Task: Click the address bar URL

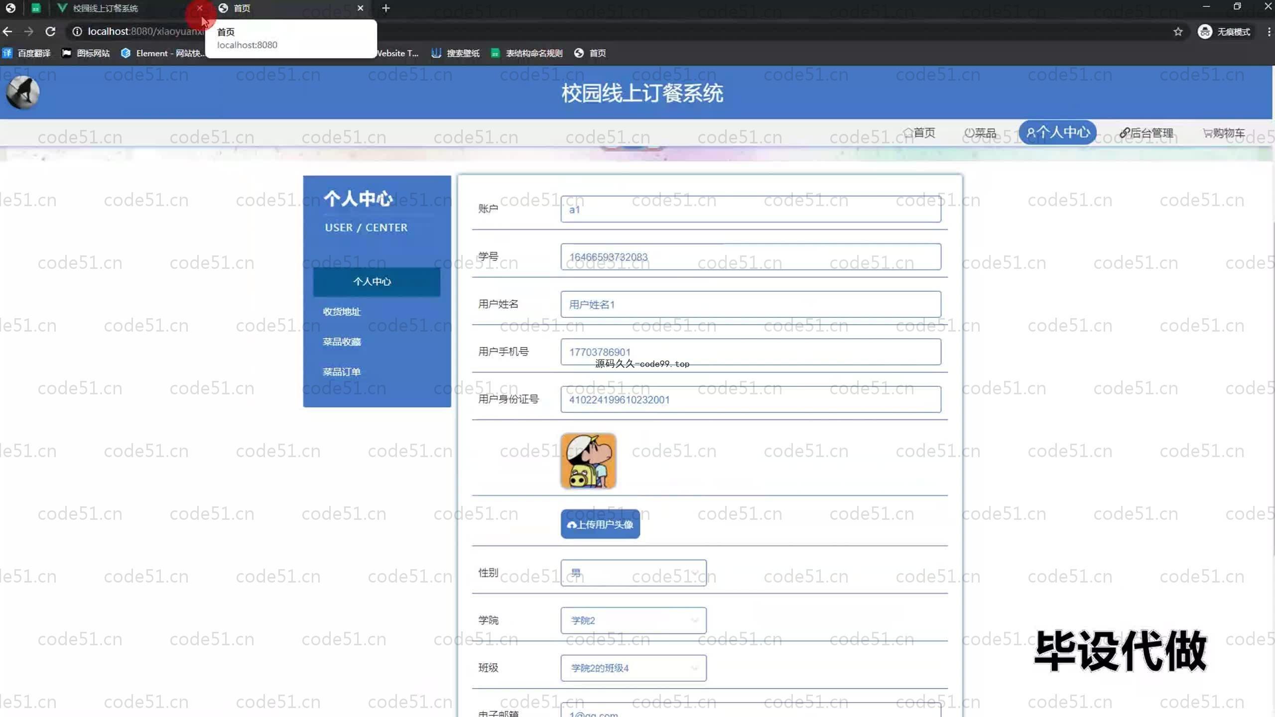Action: tap(145, 31)
